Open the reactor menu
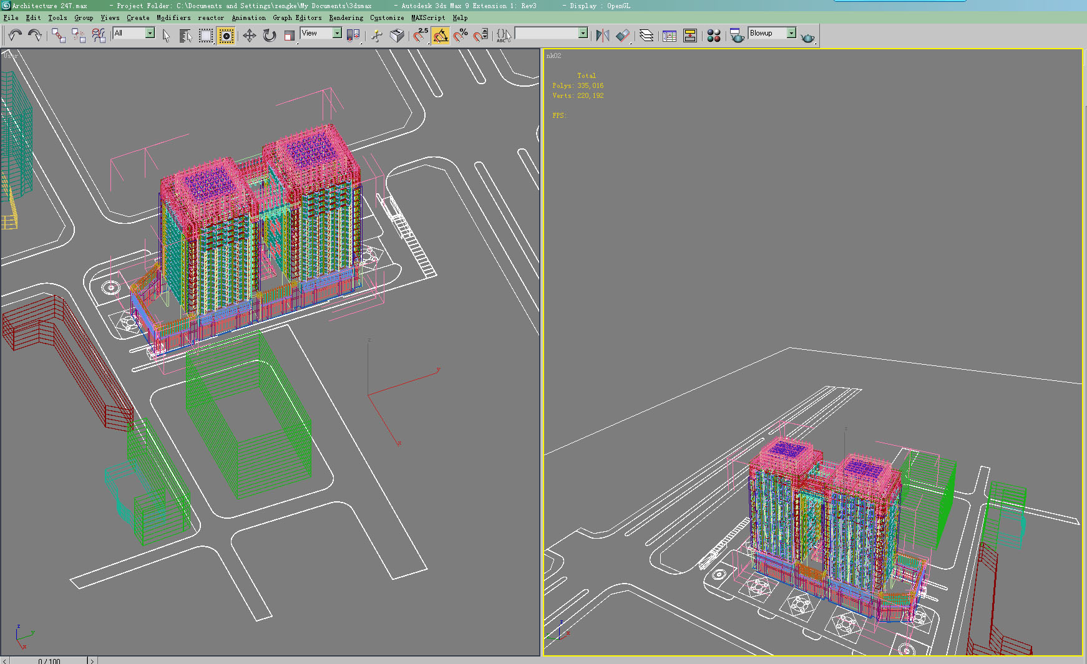The image size is (1087, 664). click(211, 18)
